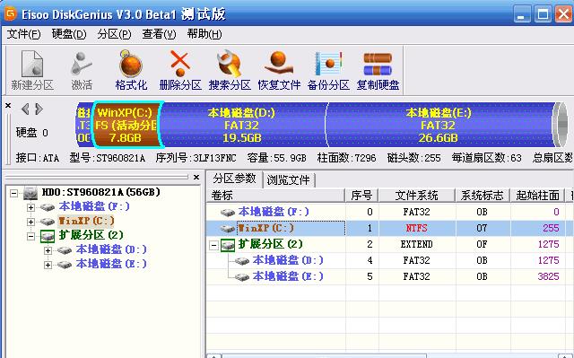Click the previous disk arrow icon
574x358 pixels.
click(25, 109)
